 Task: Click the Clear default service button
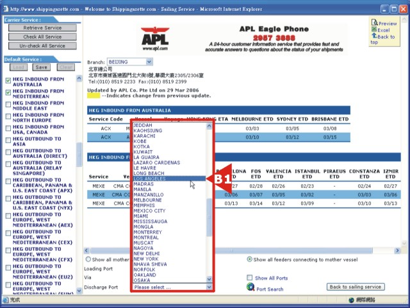click(65, 67)
